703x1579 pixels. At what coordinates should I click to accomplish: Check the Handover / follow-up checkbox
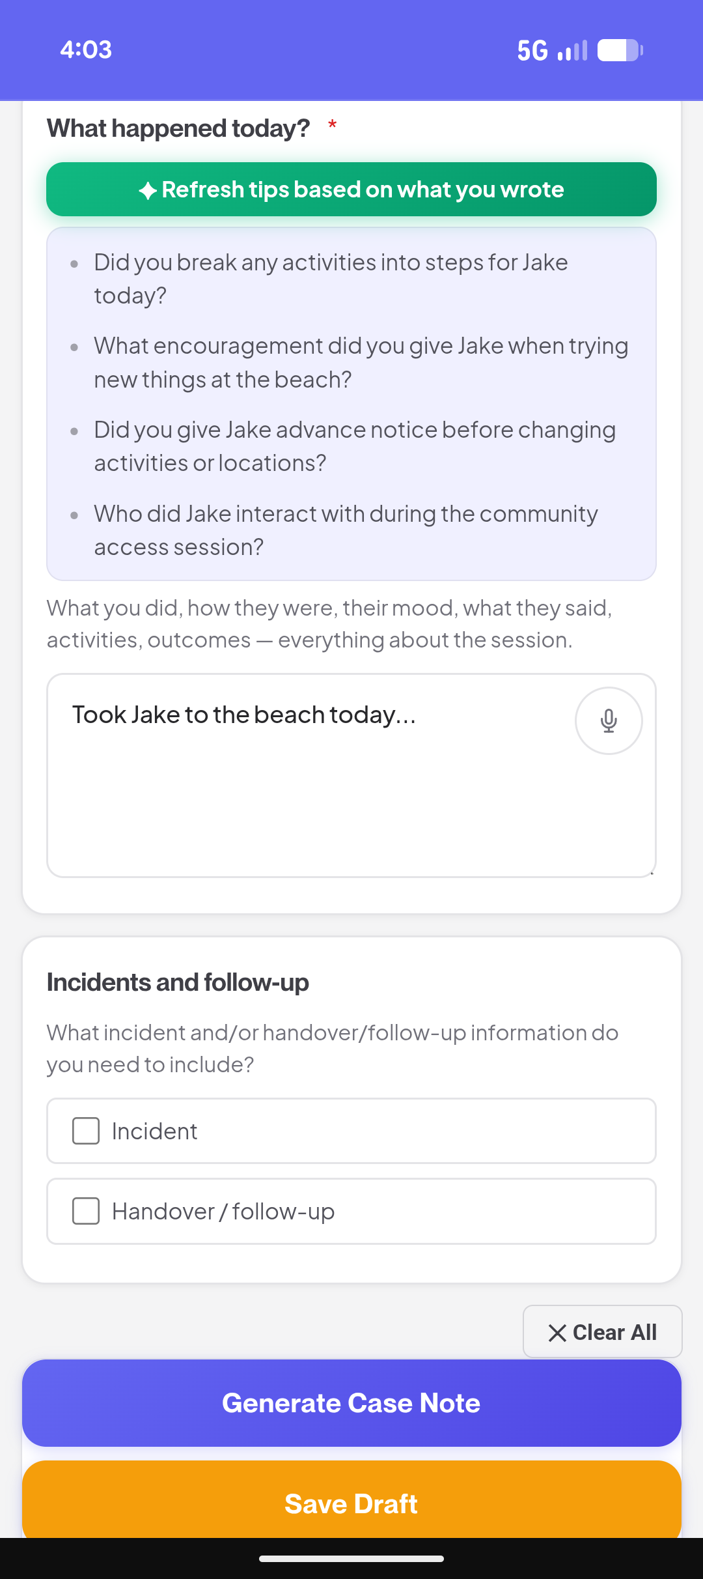[x=86, y=1211]
